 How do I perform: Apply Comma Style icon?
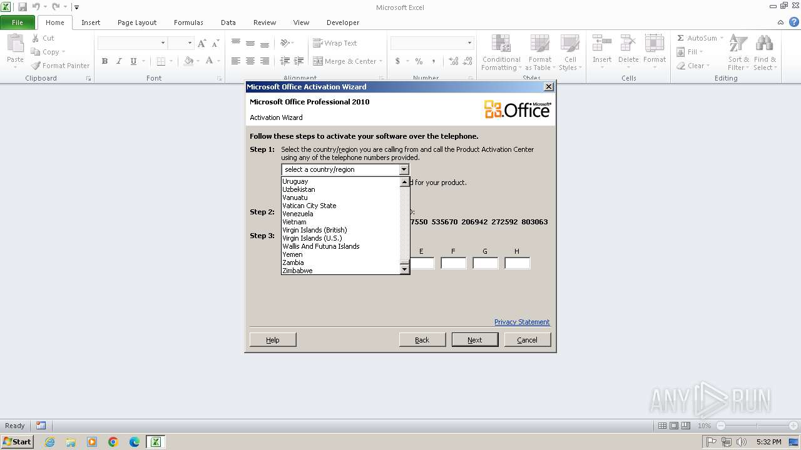click(x=434, y=61)
